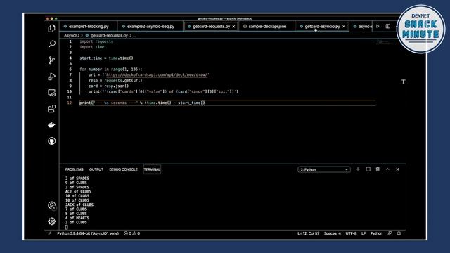This screenshot has height=253, width=450.
Task: Change encoding via UTF-8 status item
Action: point(351,233)
